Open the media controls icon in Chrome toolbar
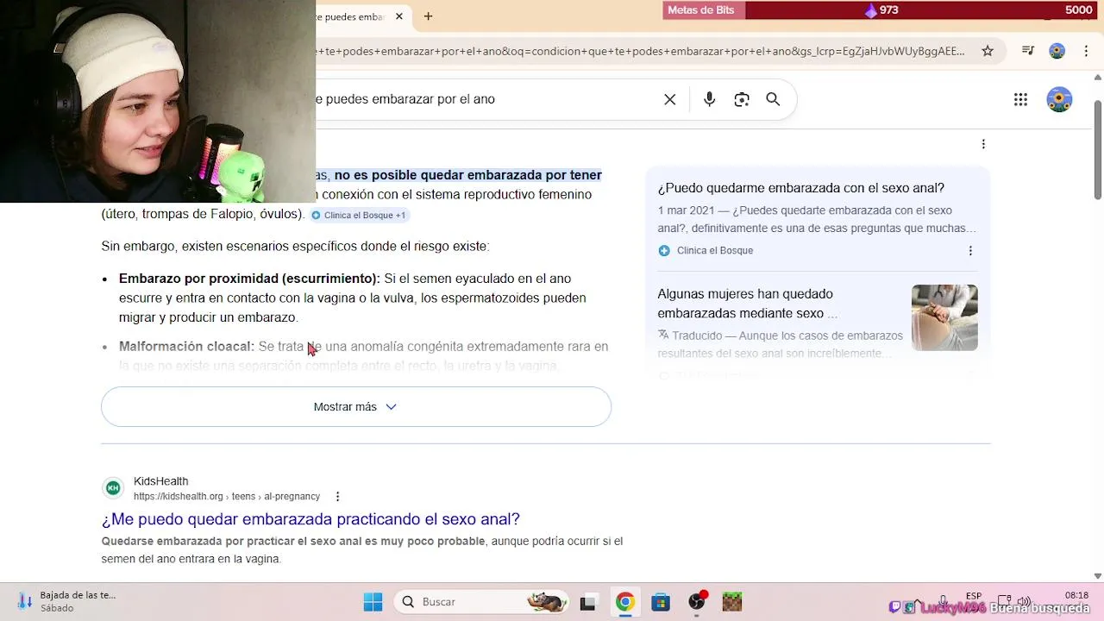This screenshot has width=1104, height=621. coord(1027,51)
